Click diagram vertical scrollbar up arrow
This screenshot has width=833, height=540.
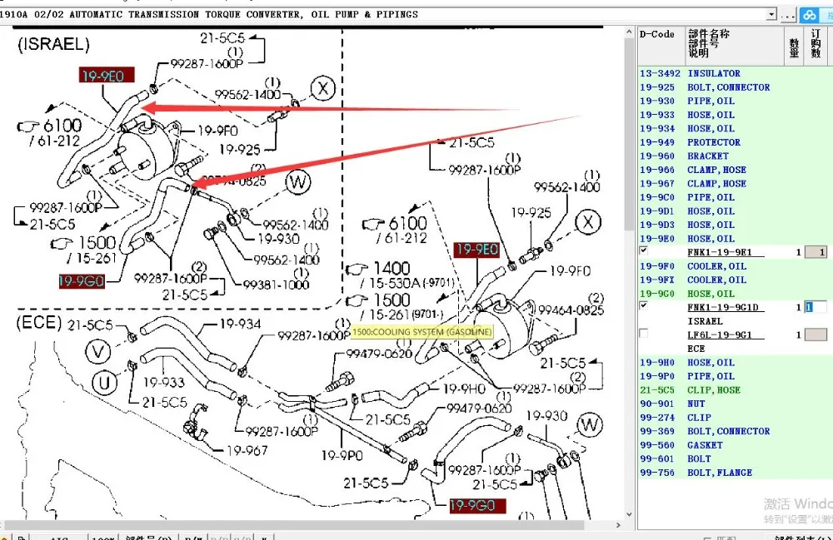pos(629,33)
